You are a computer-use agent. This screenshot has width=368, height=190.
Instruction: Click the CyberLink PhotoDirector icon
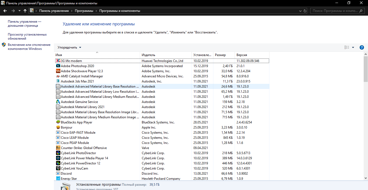click(58, 153)
